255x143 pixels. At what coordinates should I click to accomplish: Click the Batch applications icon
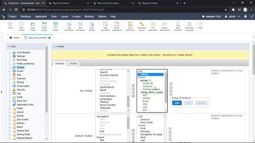117,27
